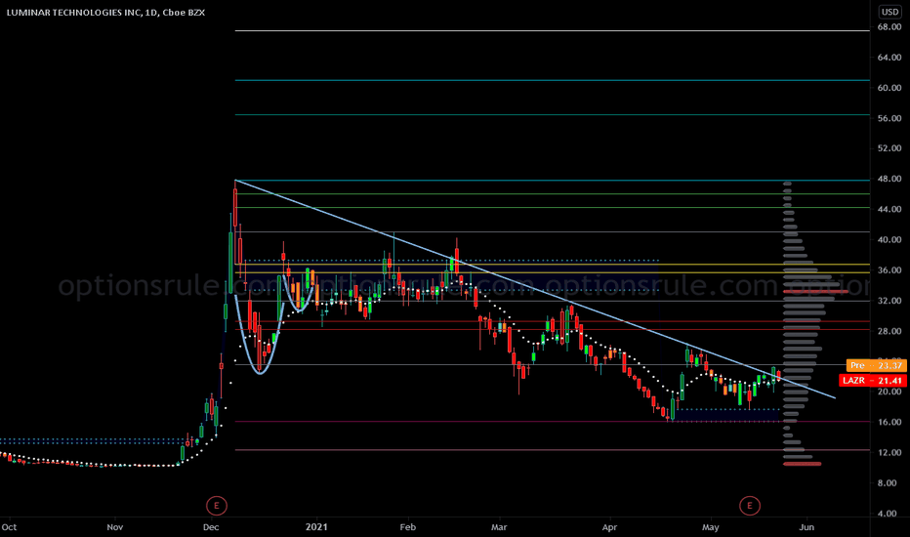910x537 pixels.
Task: Click the December earnings E marker
Action: coord(217,506)
